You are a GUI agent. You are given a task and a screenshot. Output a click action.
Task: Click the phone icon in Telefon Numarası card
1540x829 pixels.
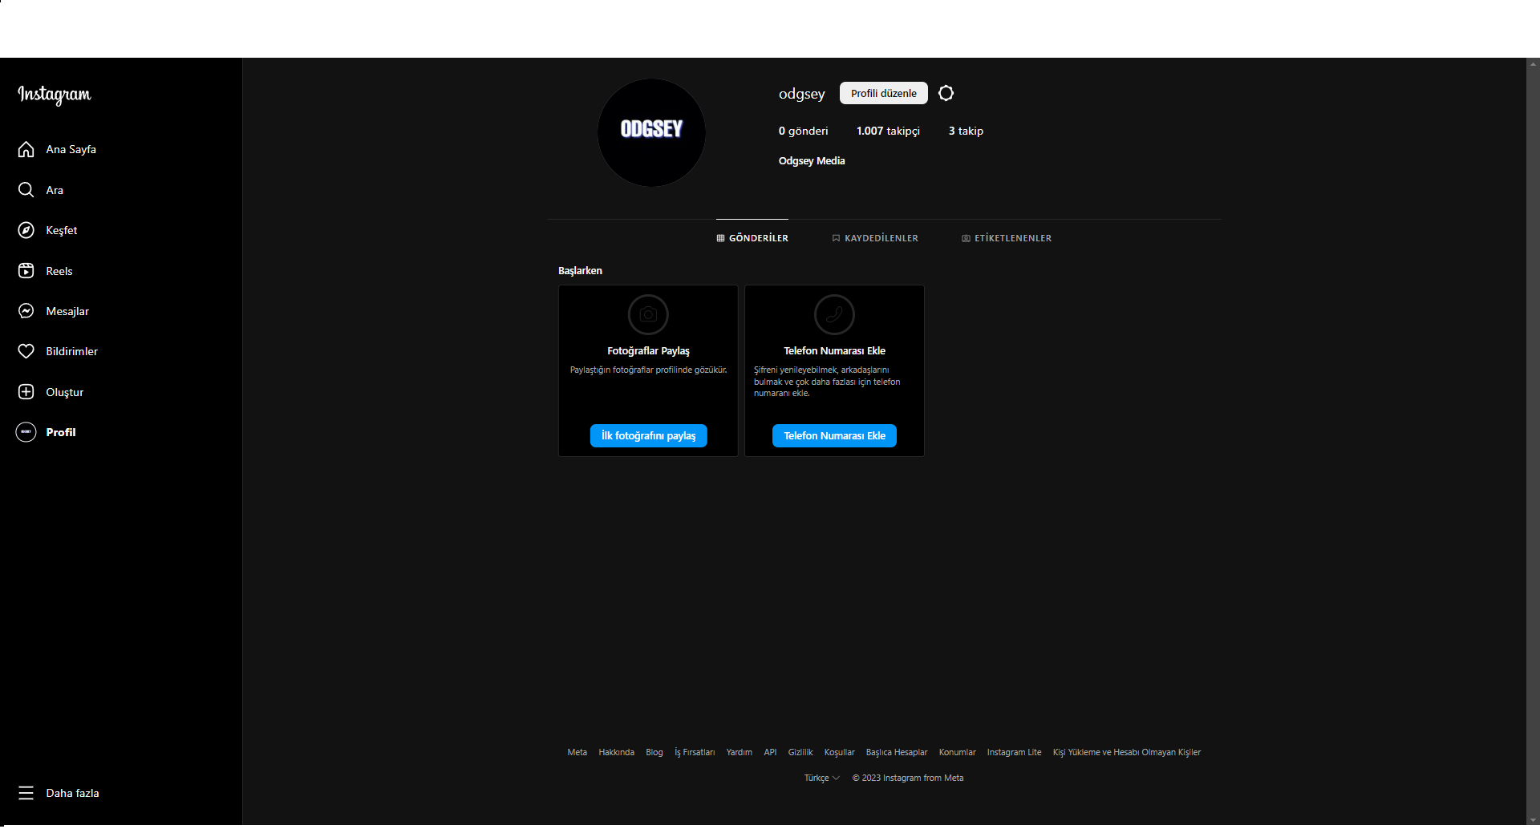[x=834, y=314]
